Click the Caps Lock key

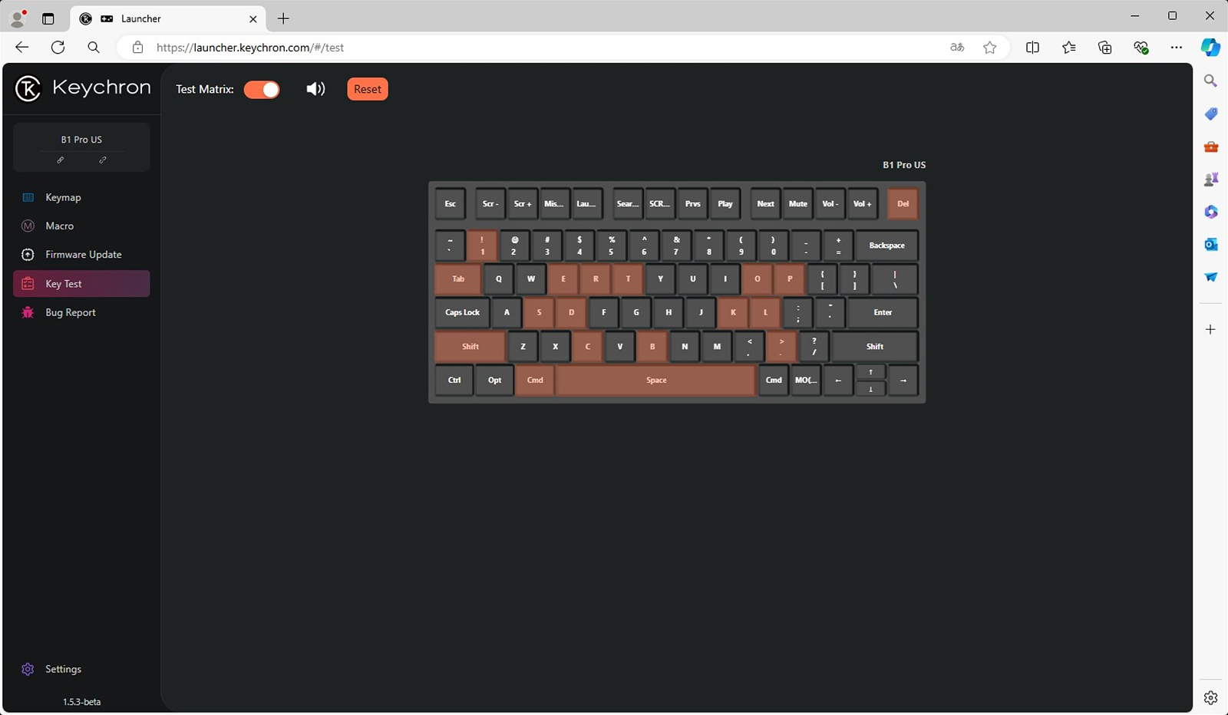(x=463, y=312)
